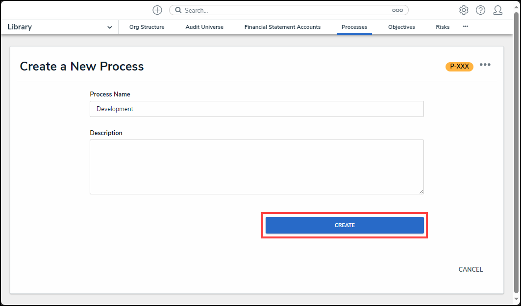Open the Risks tab

(443, 27)
